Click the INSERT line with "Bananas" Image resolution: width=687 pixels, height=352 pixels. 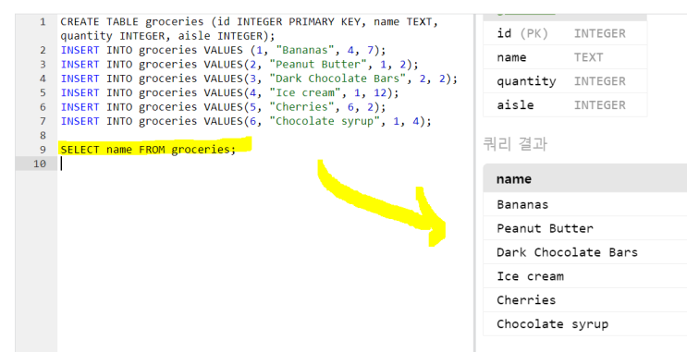coord(224,50)
